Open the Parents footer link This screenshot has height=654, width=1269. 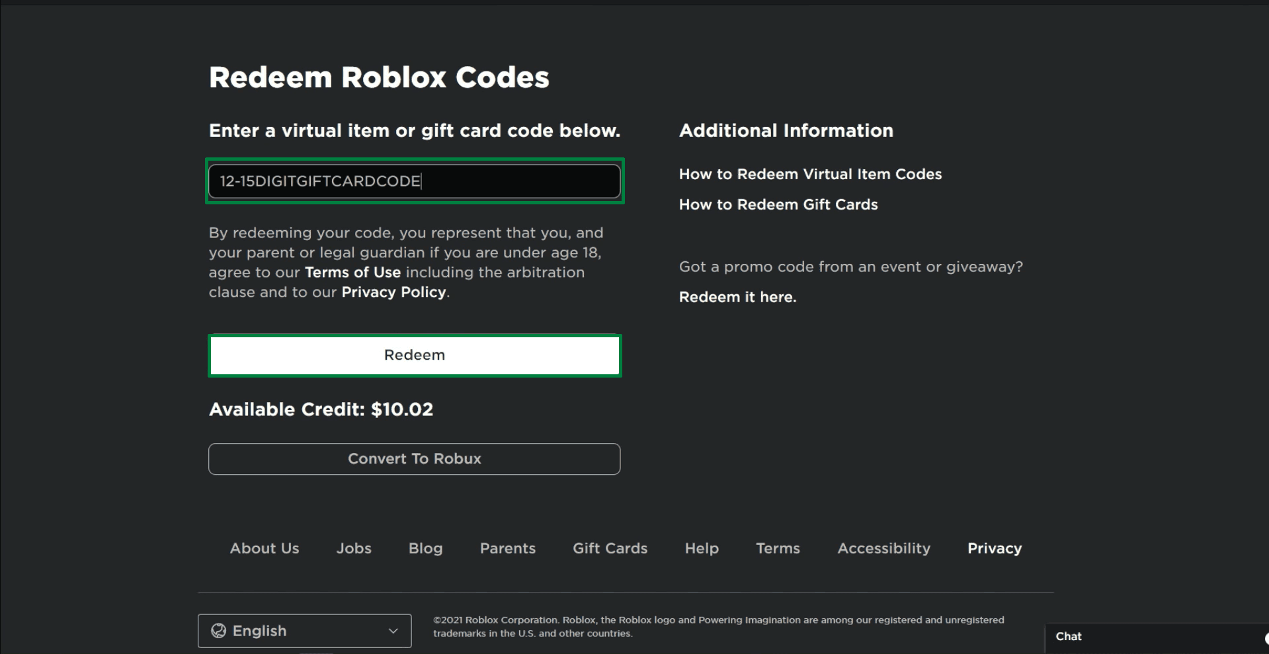(507, 548)
